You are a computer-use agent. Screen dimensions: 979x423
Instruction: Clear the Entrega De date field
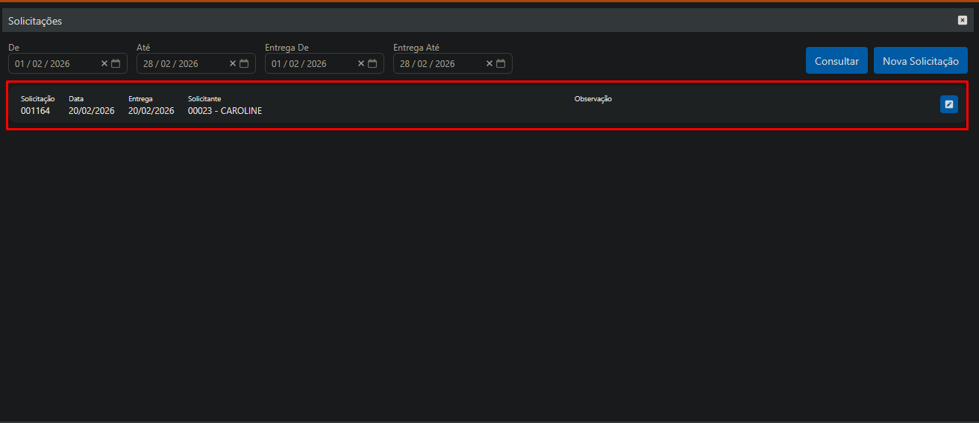coord(361,64)
